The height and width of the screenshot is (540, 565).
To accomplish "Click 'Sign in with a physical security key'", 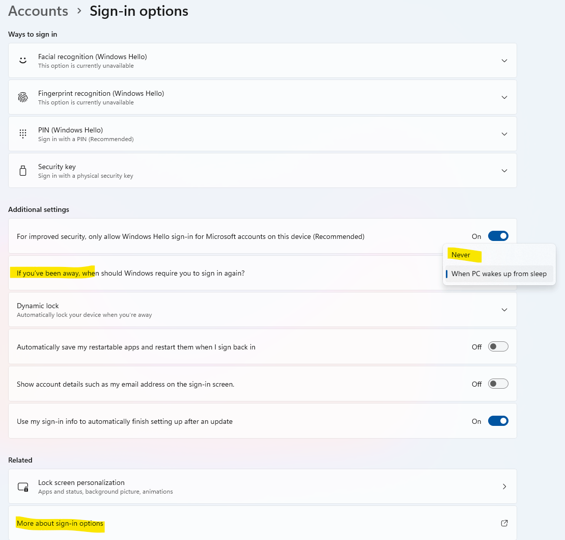I will pos(86,176).
